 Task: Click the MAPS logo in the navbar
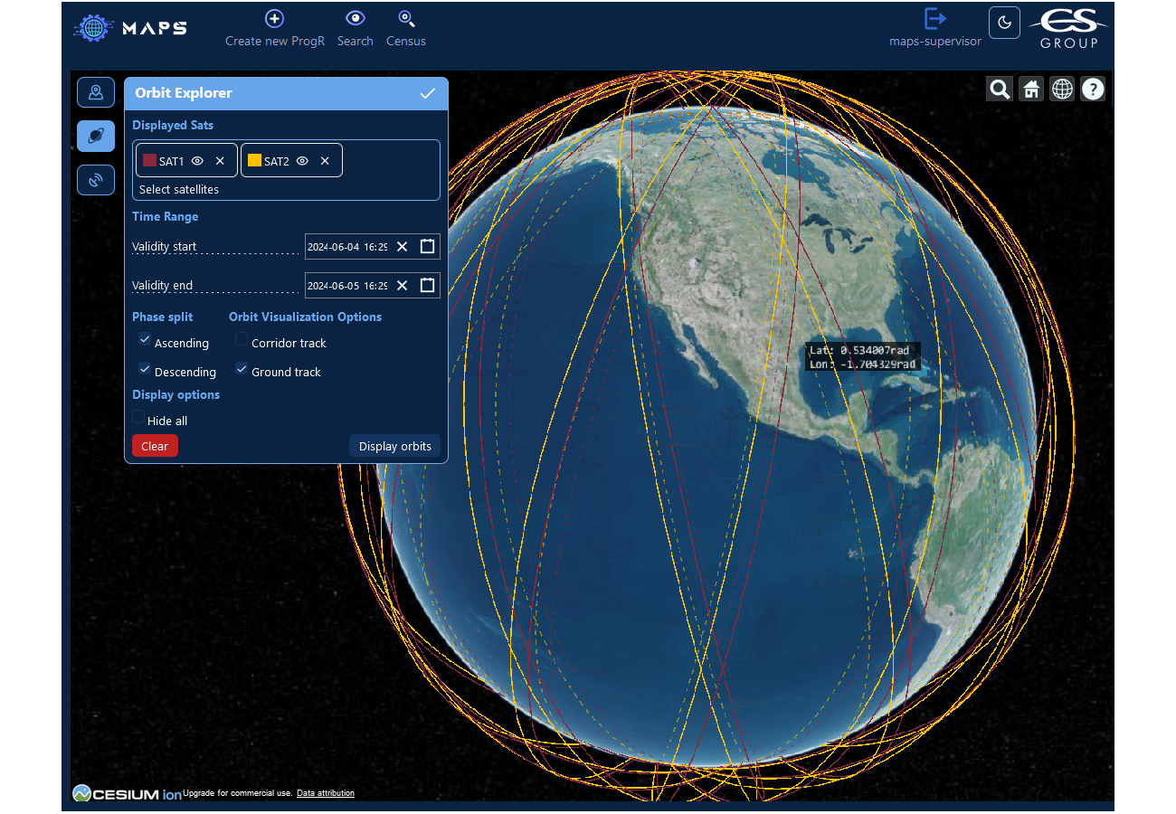[x=129, y=27]
